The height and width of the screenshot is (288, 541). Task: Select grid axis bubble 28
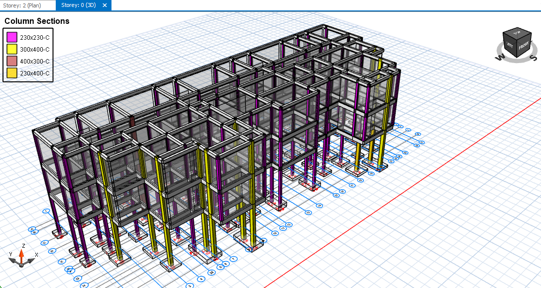(212, 273)
